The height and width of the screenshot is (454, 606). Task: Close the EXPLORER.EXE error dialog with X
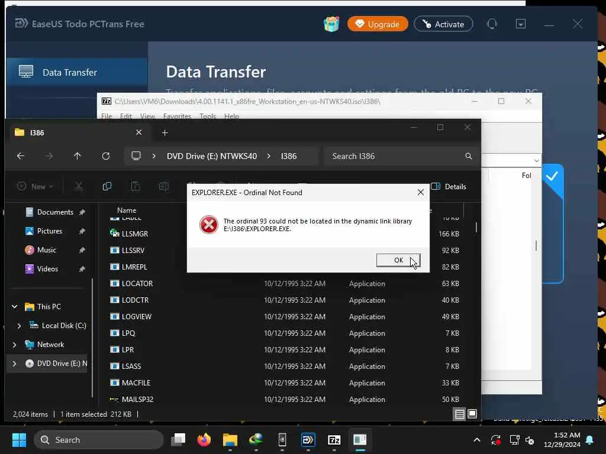[421, 192]
